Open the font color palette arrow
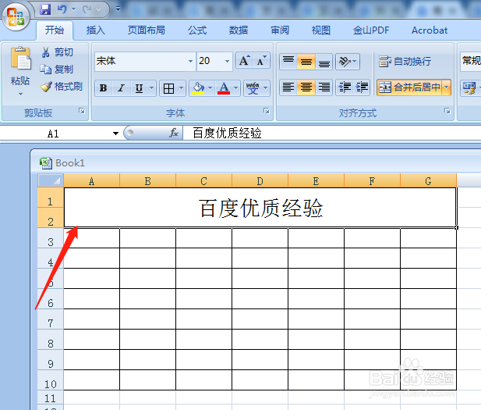The height and width of the screenshot is (410, 481). tap(236, 88)
